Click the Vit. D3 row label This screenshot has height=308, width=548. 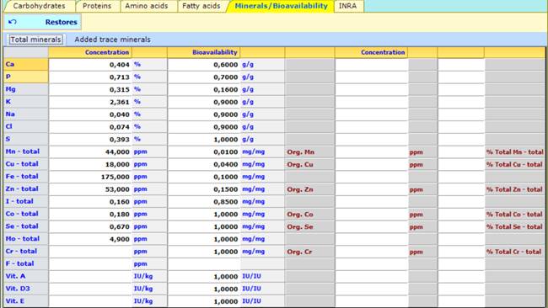tap(18, 289)
